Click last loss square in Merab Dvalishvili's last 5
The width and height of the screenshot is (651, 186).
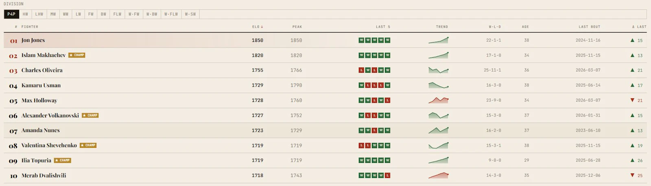pos(387,175)
